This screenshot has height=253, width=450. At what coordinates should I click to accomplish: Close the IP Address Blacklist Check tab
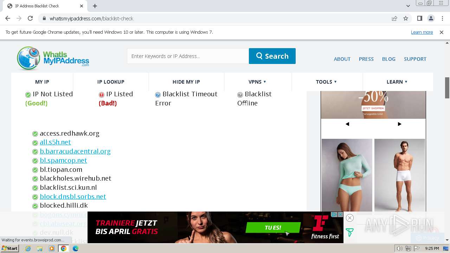click(x=82, y=6)
